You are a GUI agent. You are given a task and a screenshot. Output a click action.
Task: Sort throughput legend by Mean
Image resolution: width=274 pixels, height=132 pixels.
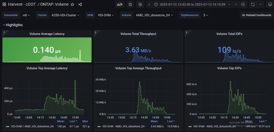[x=154, y=121]
